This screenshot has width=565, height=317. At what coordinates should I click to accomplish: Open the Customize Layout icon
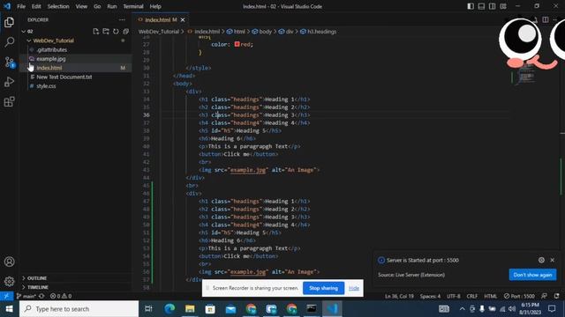[503, 6]
